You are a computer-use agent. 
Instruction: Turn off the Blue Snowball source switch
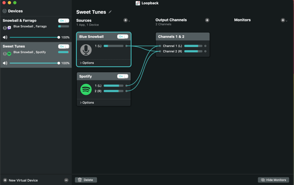(x=123, y=37)
